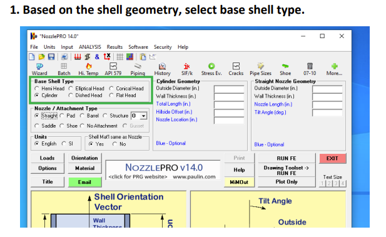Click the Options button
386x237 pixels.
click(x=48, y=168)
